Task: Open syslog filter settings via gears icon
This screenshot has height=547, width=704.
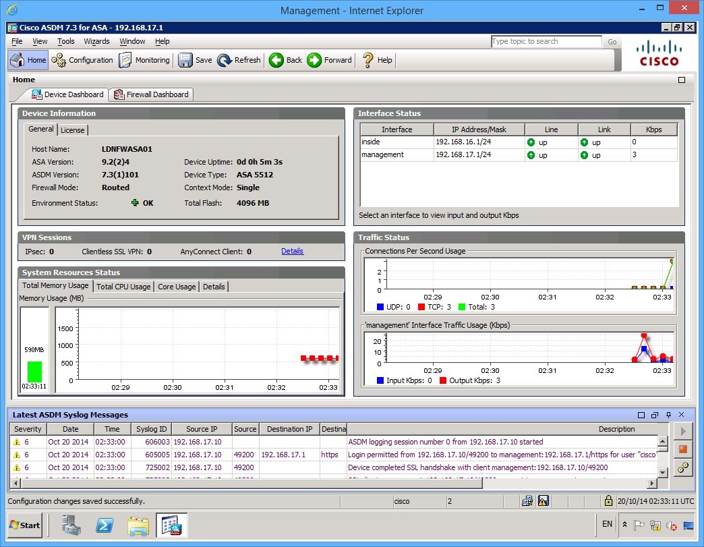Action: pos(683,467)
